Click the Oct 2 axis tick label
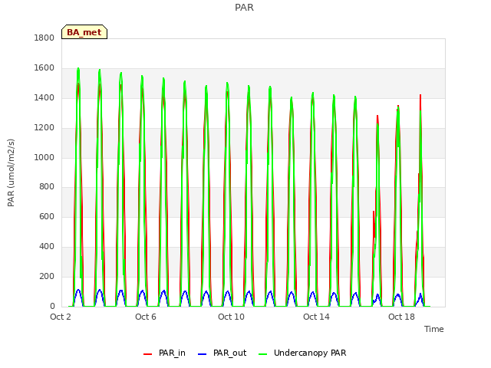The image size is (491, 368). pos(61,317)
